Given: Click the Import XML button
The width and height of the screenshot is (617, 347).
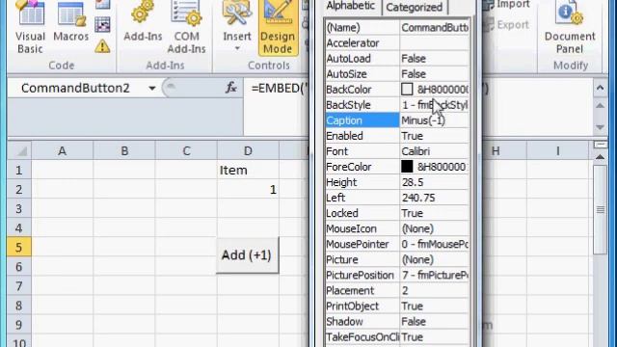Looking at the screenshot, I should (x=506, y=5).
